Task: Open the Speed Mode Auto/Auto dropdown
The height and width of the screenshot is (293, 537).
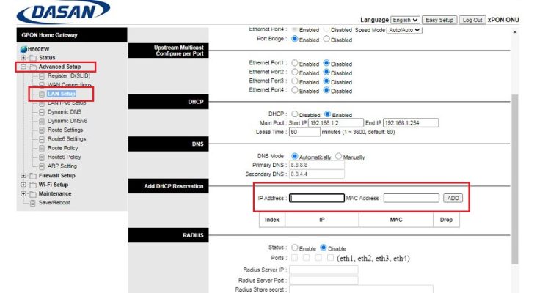Action: (404, 30)
